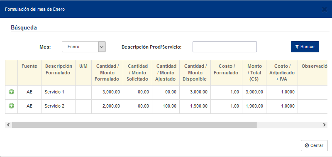
Task: Click the Servicio 2 description cell
Action: click(x=58, y=106)
